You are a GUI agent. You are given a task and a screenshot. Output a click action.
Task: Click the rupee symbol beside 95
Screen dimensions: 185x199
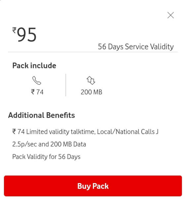14,30
